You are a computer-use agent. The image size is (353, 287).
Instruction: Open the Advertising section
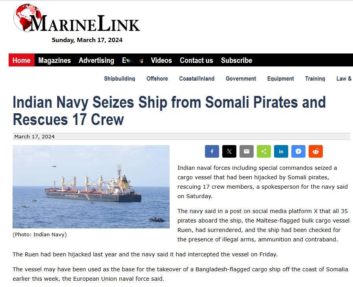(96, 60)
